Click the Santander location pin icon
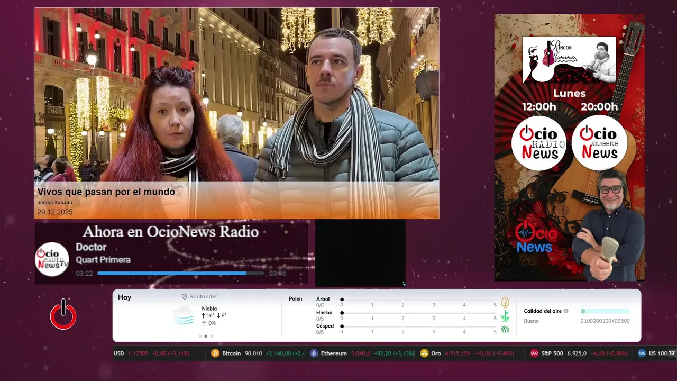This screenshot has height=381, width=677. pos(185,297)
